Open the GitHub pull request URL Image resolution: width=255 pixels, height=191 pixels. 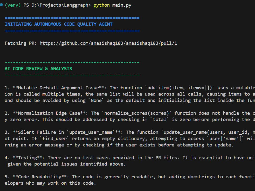click(108, 43)
